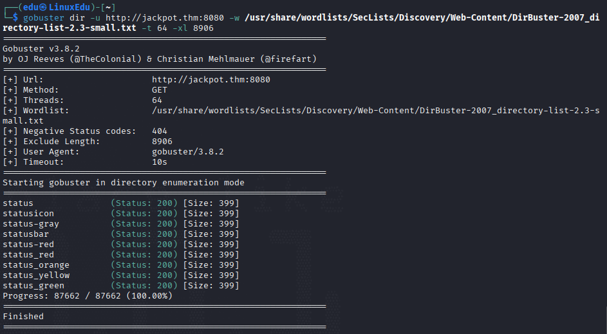
Task: Click the Wordlist path value in config
Action: click(x=301, y=116)
